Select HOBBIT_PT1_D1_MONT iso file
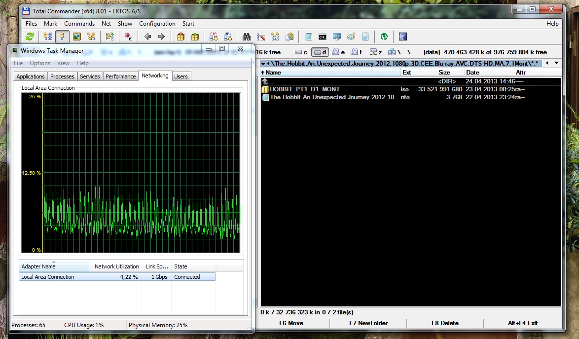Image resolution: width=579 pixels, height=339 pixels. click(411, 89)
